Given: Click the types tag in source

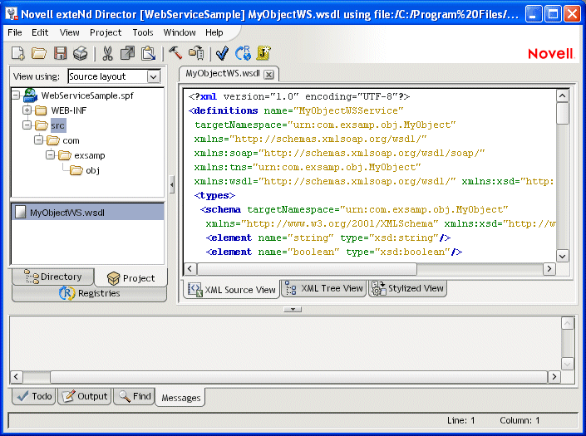Looking at the screenshot, I should click(214, 196).
